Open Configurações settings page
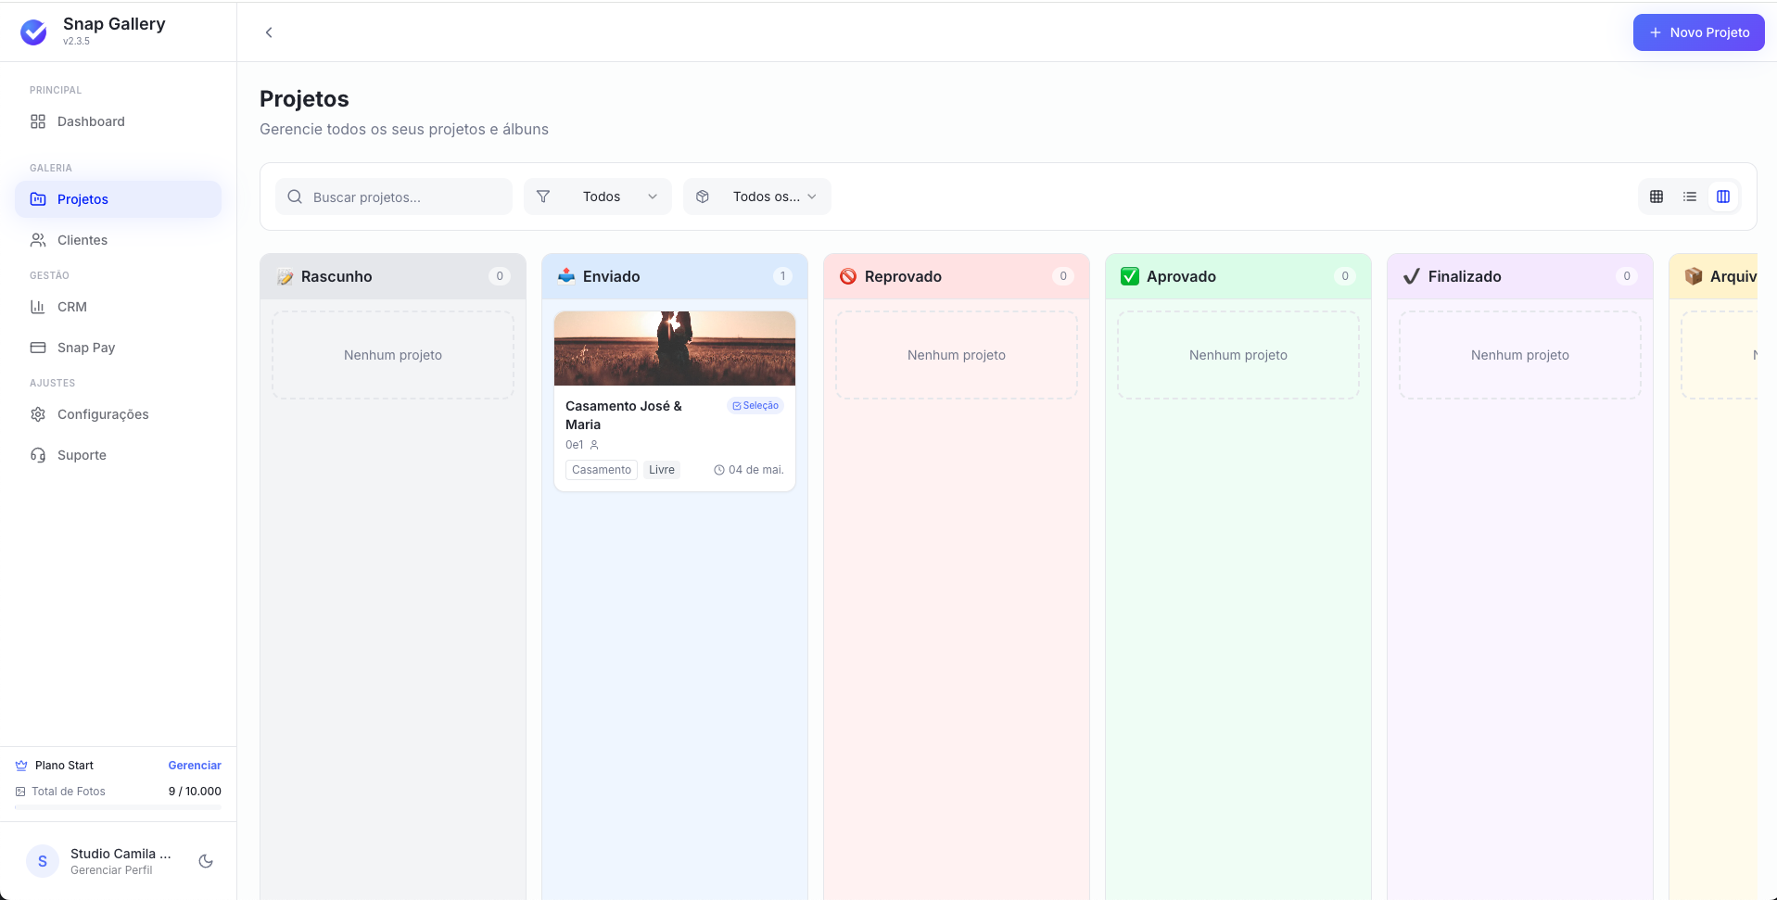This screenshot has height=900, width=1777. 118,414
